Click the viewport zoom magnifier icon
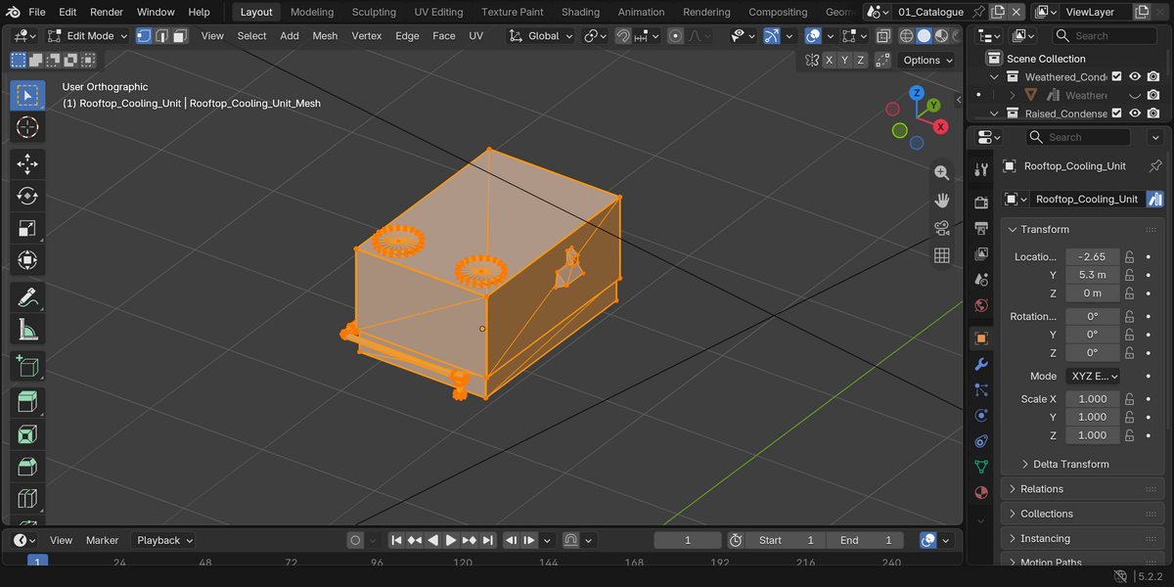The height and width of the screenshot is (587, 1174). (941, 172)
